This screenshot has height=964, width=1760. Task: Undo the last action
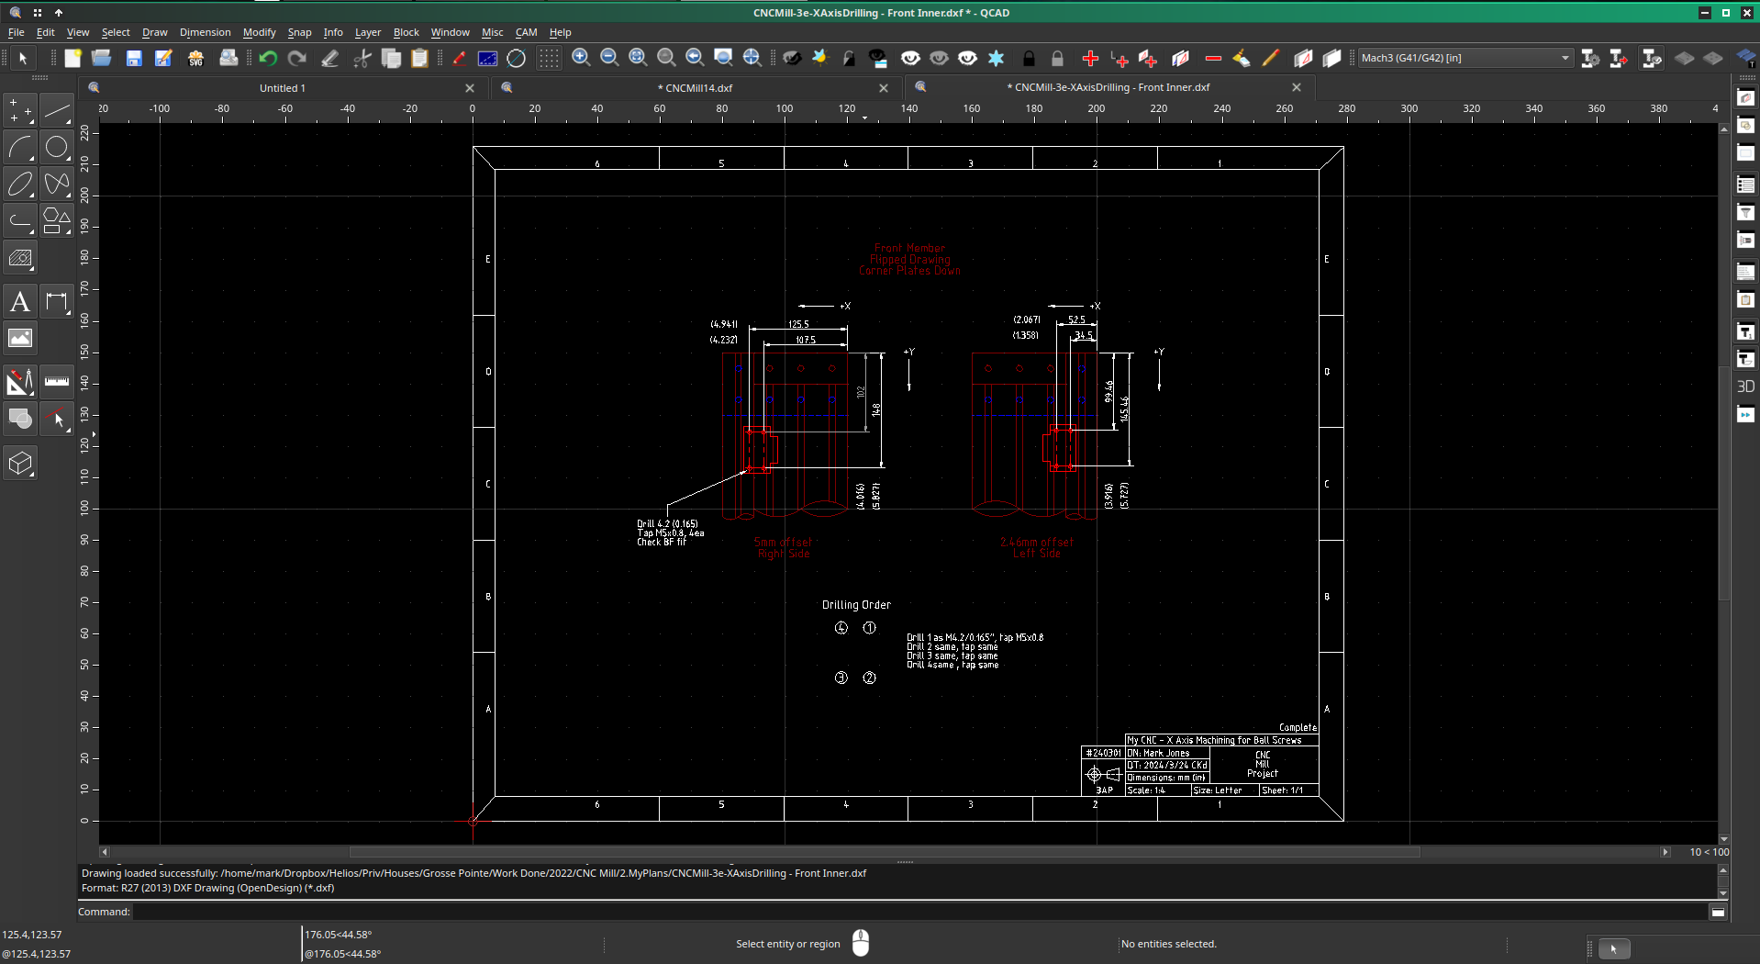268,58
